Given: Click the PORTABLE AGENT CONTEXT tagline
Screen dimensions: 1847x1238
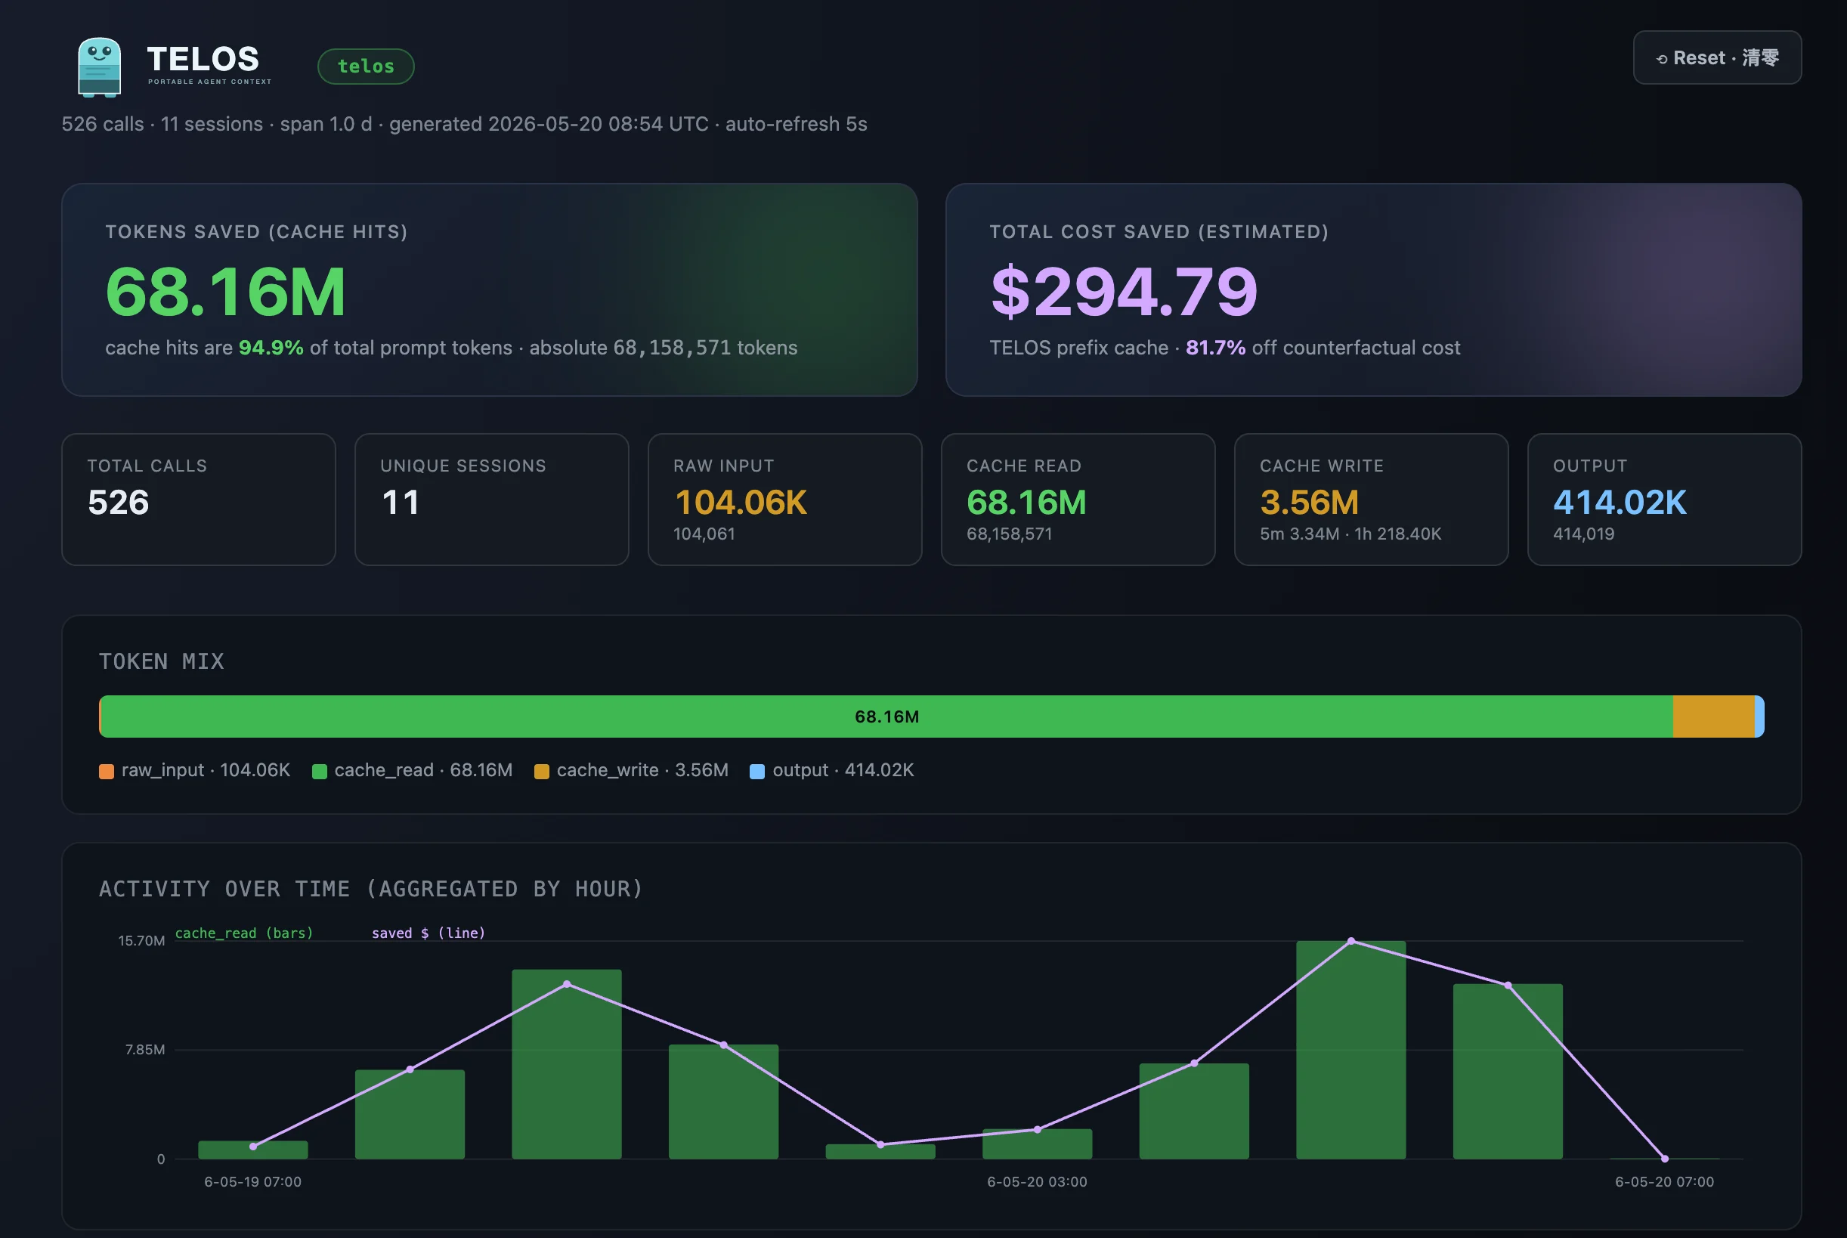Looking at the screenshot, I should tap(210, 82).
